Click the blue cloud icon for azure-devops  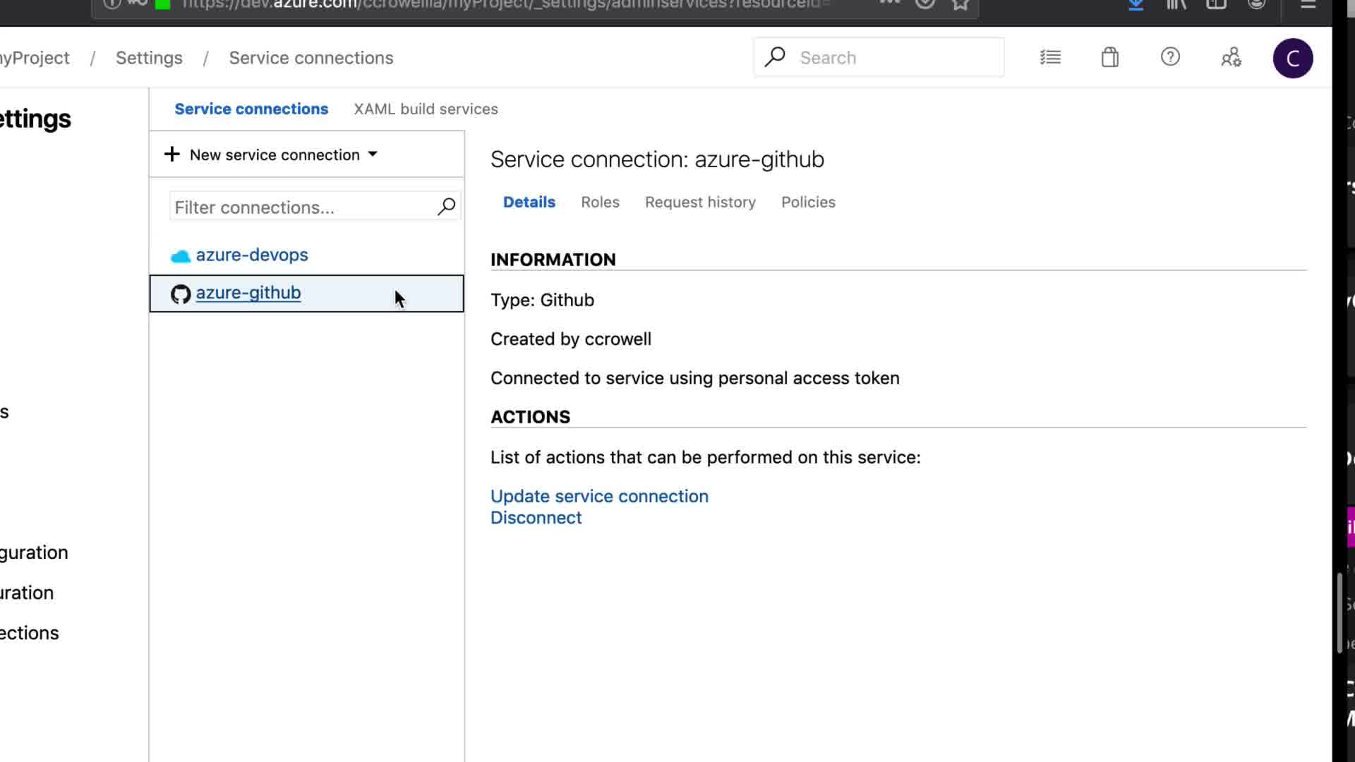(181, 255)
